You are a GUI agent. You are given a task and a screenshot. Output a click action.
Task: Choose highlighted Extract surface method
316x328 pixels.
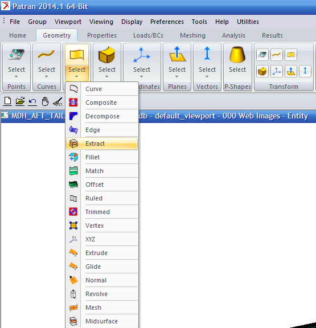102,143
